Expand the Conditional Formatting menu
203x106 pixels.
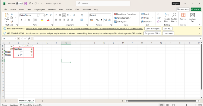point(126,14)
